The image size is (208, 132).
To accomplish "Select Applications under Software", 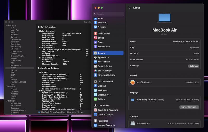I will pos(16,105).
